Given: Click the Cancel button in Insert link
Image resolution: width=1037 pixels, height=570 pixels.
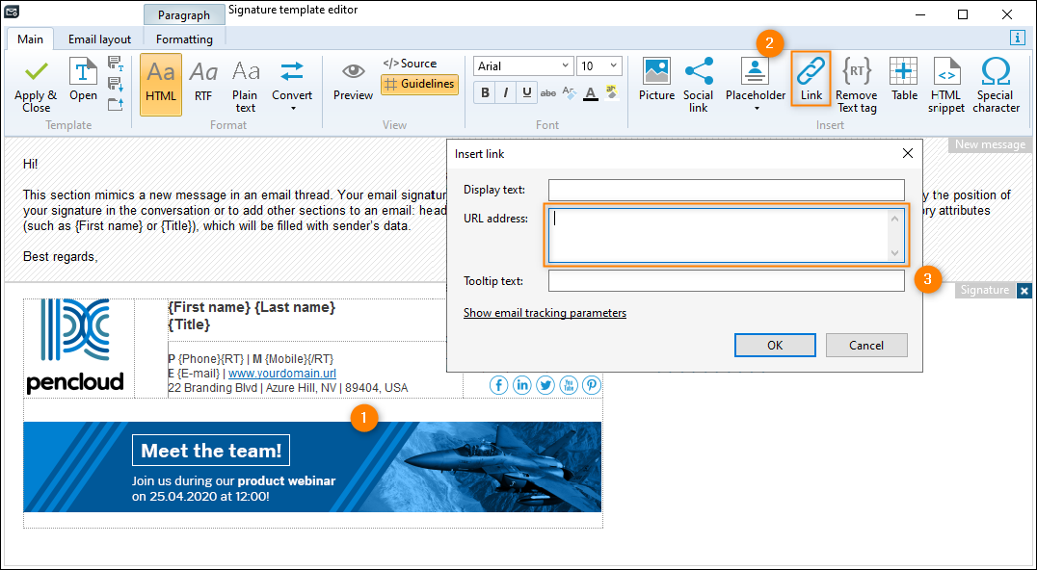Looking at the screenshot, I should point(866,345).
